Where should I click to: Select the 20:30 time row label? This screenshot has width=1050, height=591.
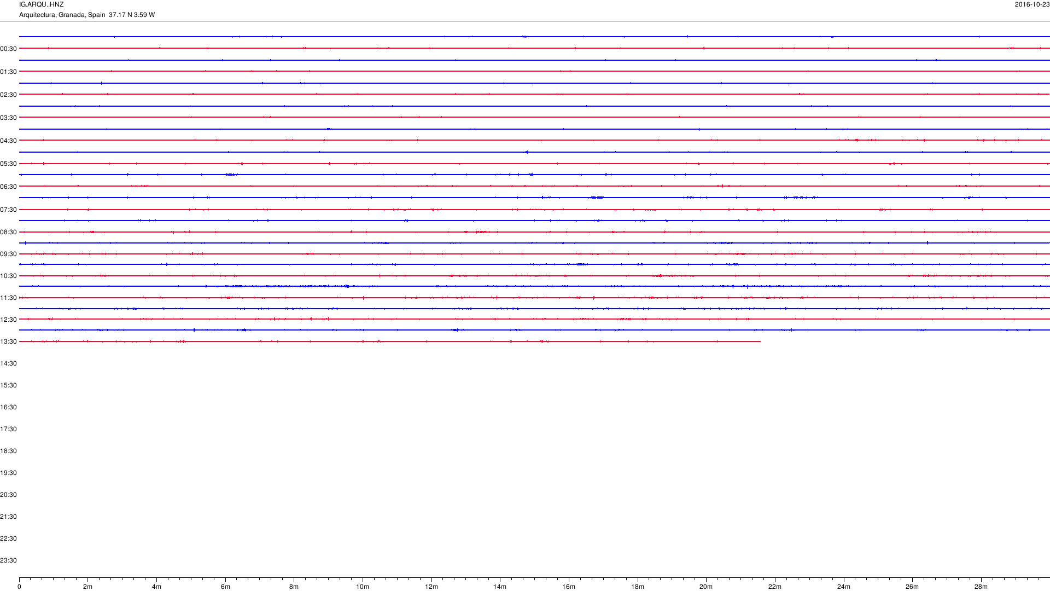[x=8, y=495]
